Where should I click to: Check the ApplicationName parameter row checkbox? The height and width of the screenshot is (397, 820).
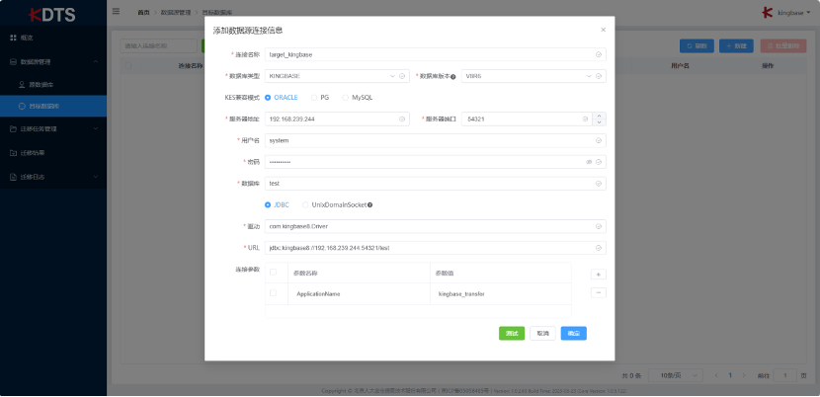[273, 293]
